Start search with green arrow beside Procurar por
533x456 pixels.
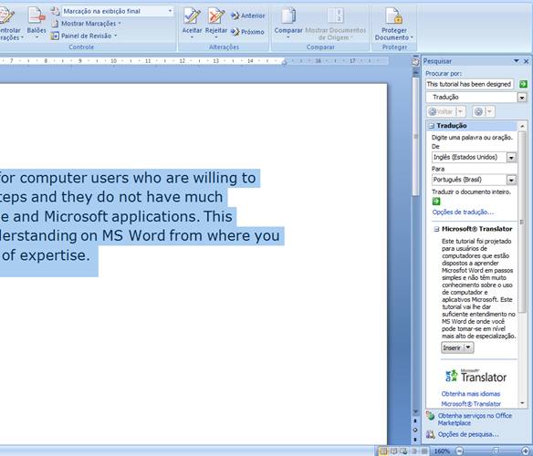[524, 84]
